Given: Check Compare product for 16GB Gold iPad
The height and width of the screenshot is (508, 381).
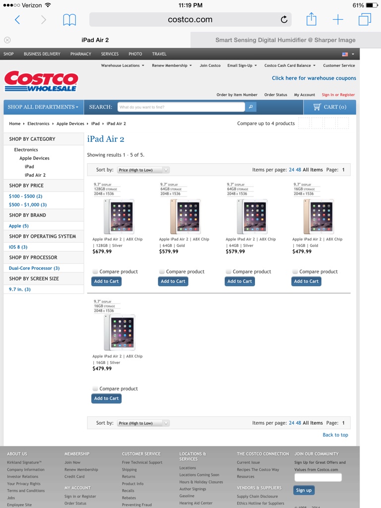Looking at the screenshot, I should pyautogui.click(x=295, y=271).
